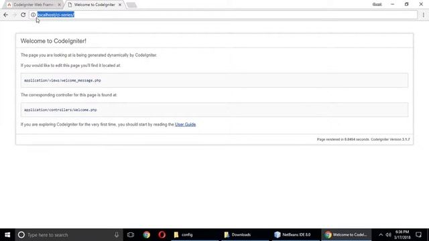Open volume control in system tray
This screenshot has height=241, width=429.
coord(388,235)
